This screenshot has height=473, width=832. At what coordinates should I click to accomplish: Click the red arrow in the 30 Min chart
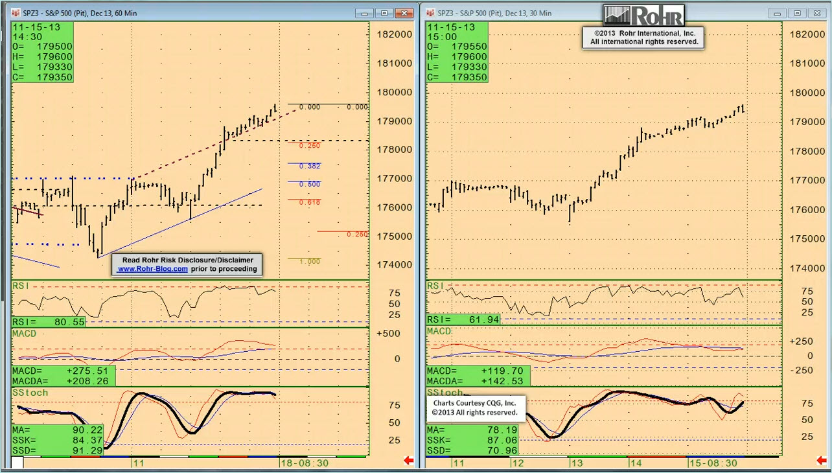coord(823,461)
